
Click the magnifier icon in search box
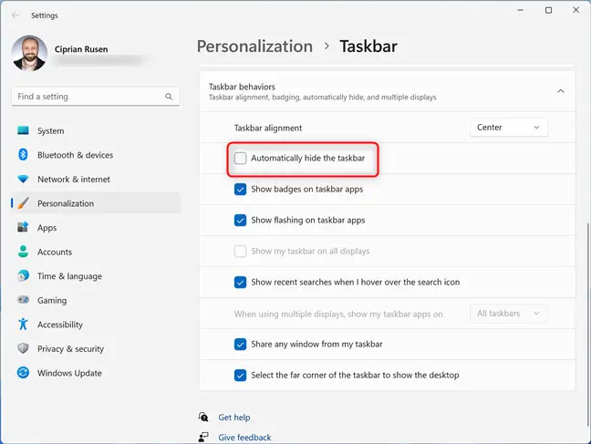(x=169, y=97)
